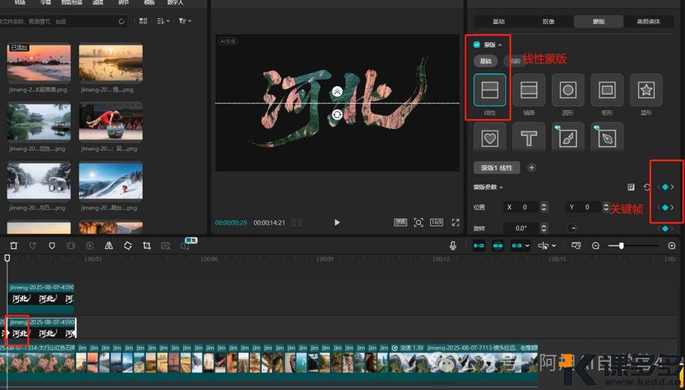Select the sunset beach thumbnail marked 已添加
The height and width of the screenshot is (390, 685).
39,62
